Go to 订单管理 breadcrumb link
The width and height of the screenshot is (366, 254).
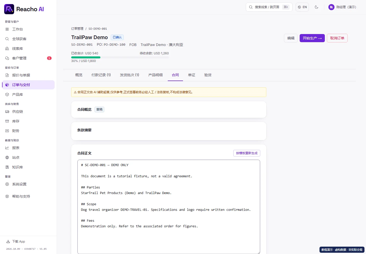(77, 29)
